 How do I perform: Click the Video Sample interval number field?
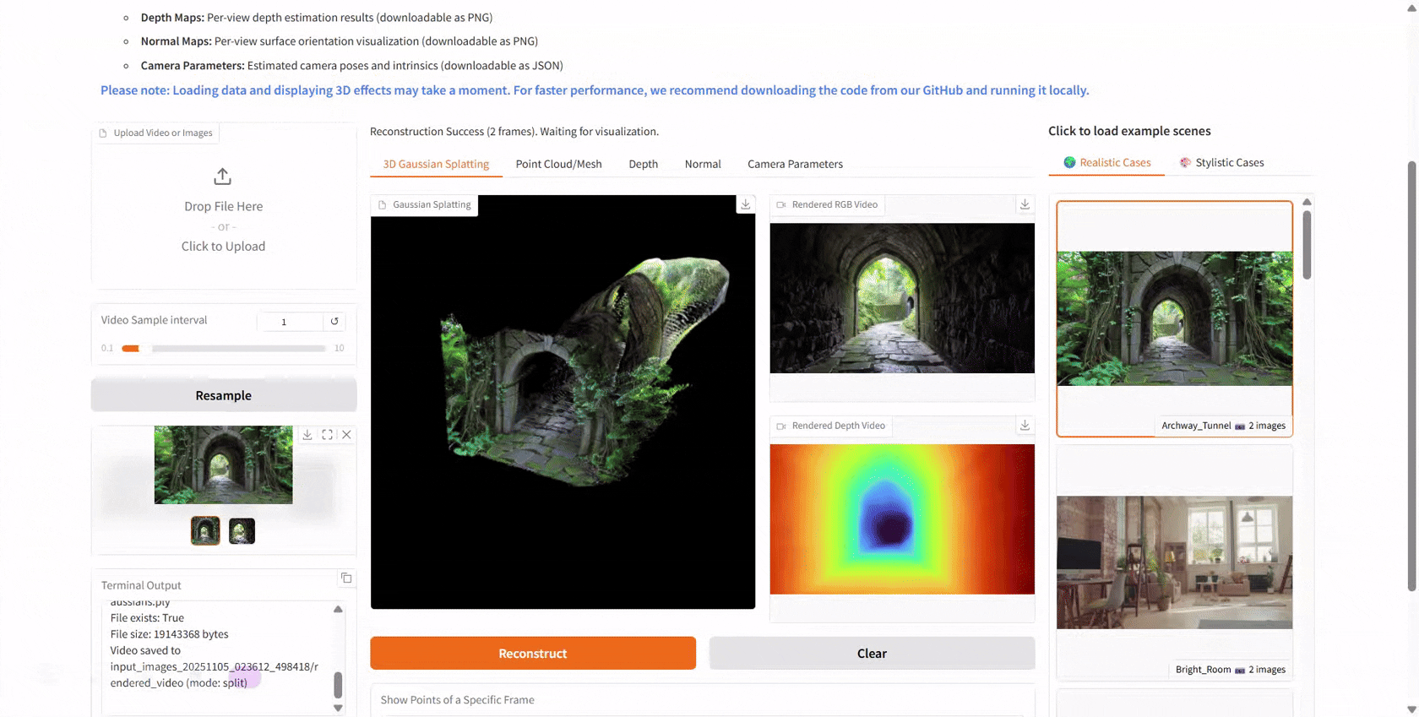tap(290, 321)
